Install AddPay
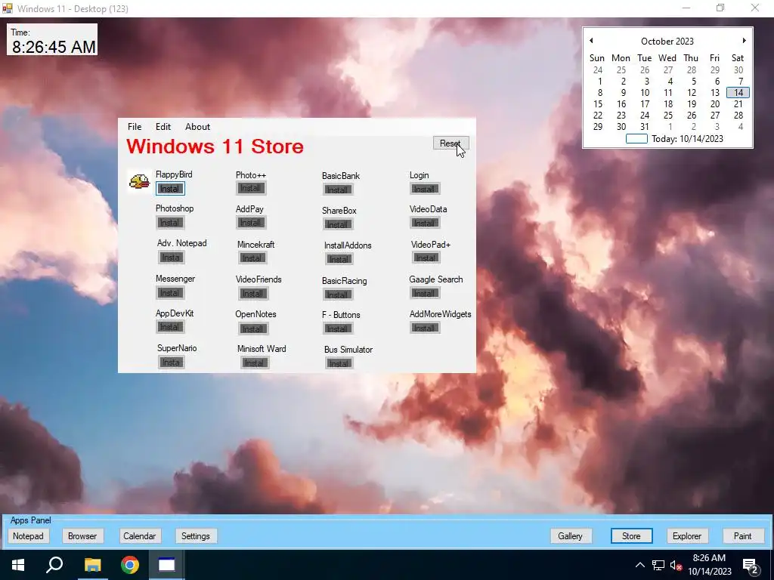Viewport: 774px width, 580px height. point(251,223)
